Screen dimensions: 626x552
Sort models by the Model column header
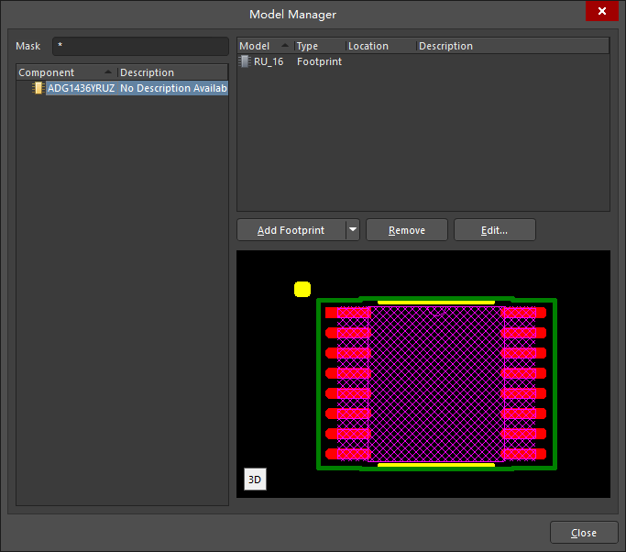point(266,46)
